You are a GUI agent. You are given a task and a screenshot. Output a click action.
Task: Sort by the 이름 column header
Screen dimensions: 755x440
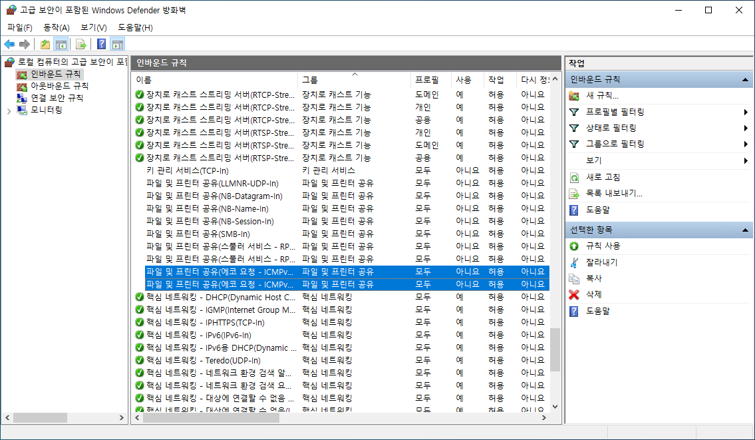tap(215, 80)
